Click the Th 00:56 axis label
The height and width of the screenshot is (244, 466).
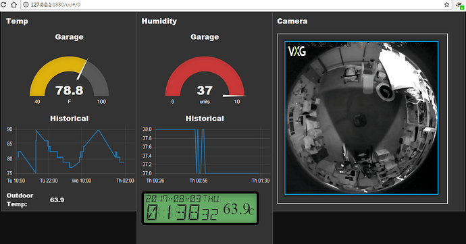tap(199, 181)
